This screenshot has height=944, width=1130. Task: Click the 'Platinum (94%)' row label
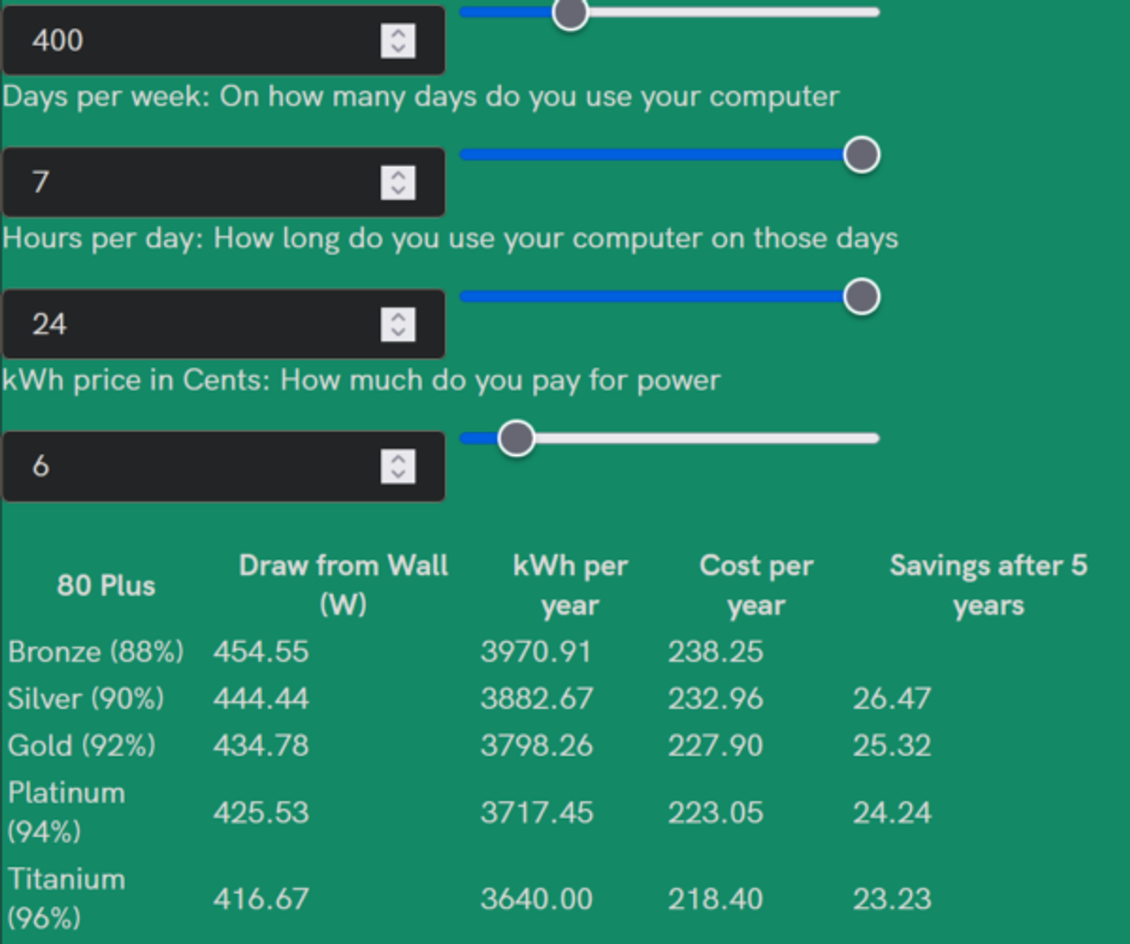click(67, 813)
